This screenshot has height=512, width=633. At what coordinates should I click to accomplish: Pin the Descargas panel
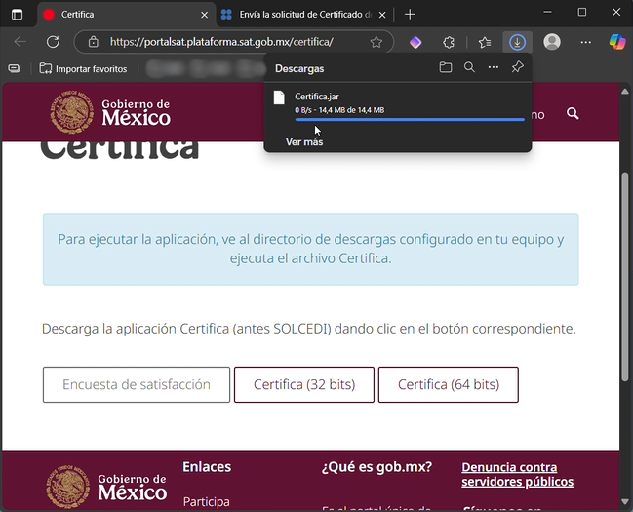pos(518,68)
